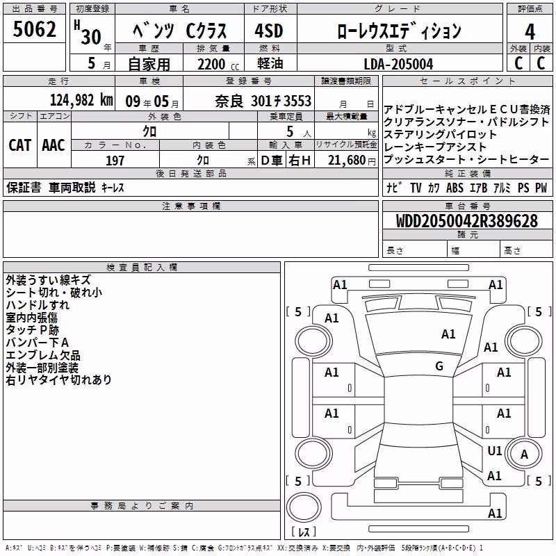Select displacement value 2200 cc
The image size is (556, 556).
pos(218,64)
